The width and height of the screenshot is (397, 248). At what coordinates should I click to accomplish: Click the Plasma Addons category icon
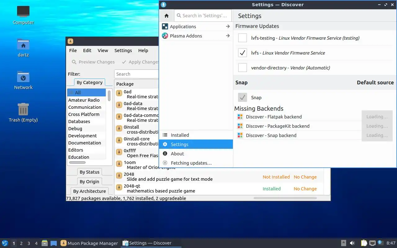click(x=165, y=36)
